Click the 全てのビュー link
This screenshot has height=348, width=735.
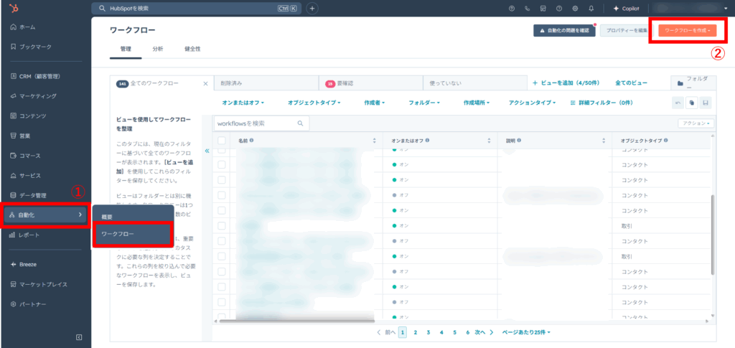tap(632, 83)
